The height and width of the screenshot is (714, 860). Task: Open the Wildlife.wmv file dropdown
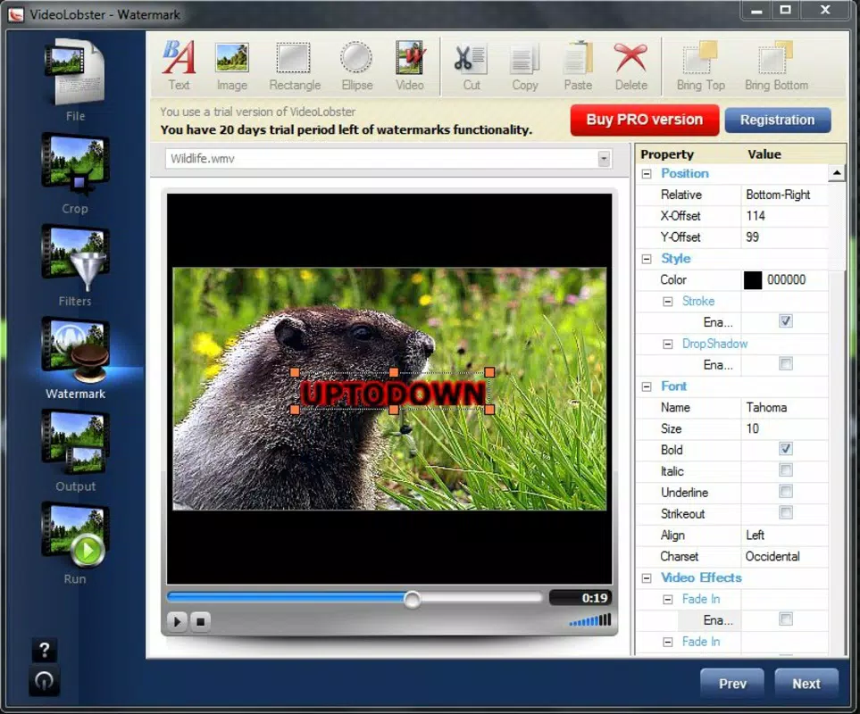click(x=604, y=159)
